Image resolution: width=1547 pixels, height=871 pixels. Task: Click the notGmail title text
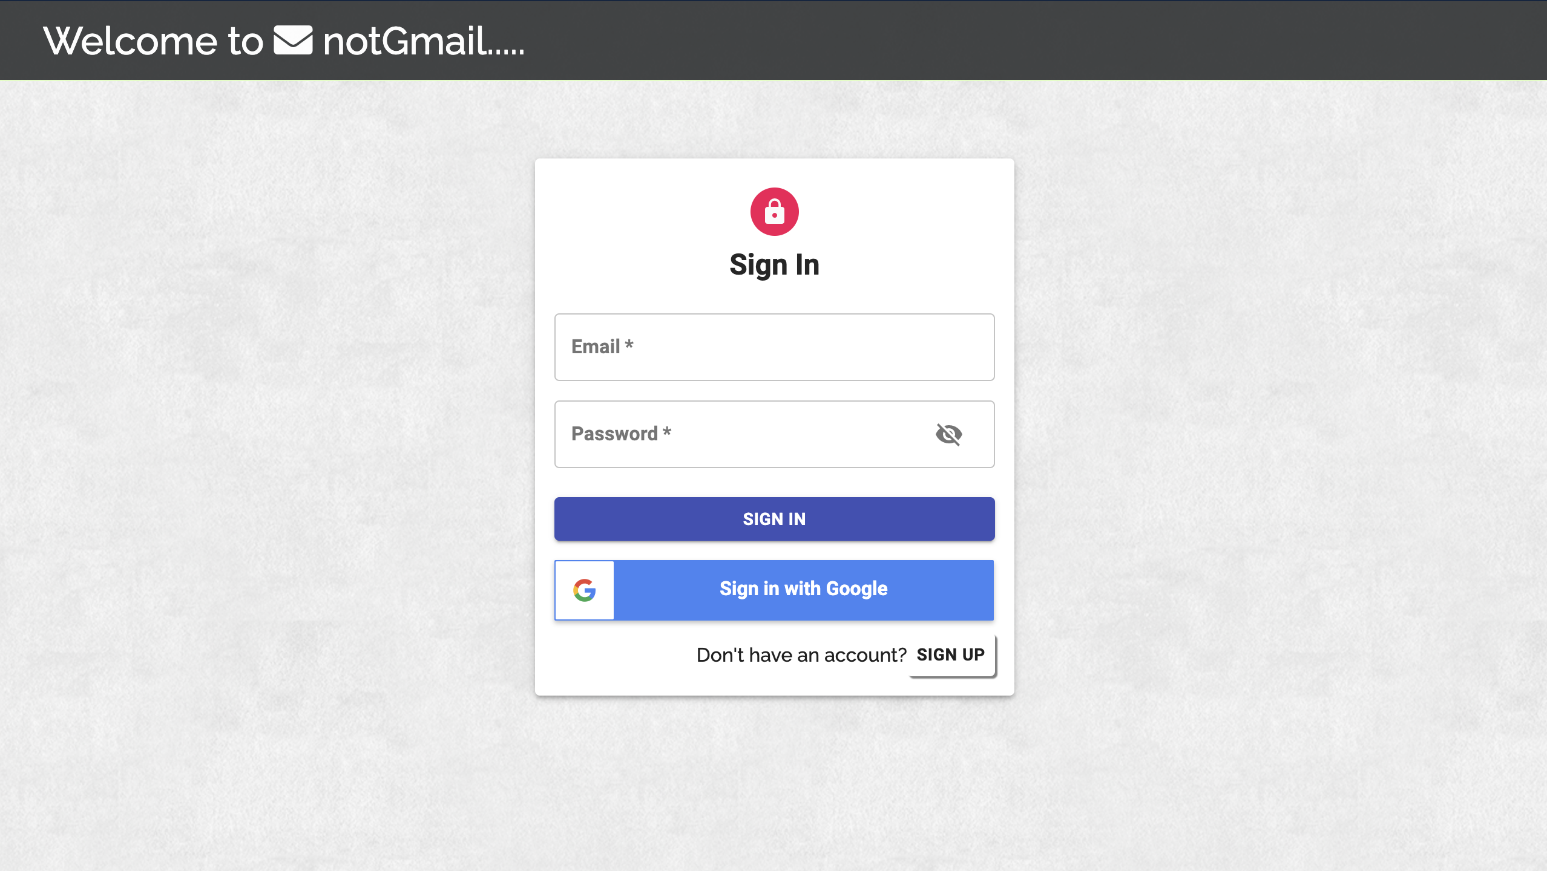424,41
